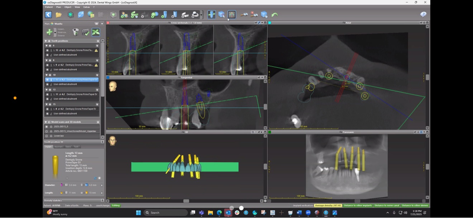Select workflow step 2 green arrows icon
The height and width of the screenshot is (218, 473).
[134, 15]
